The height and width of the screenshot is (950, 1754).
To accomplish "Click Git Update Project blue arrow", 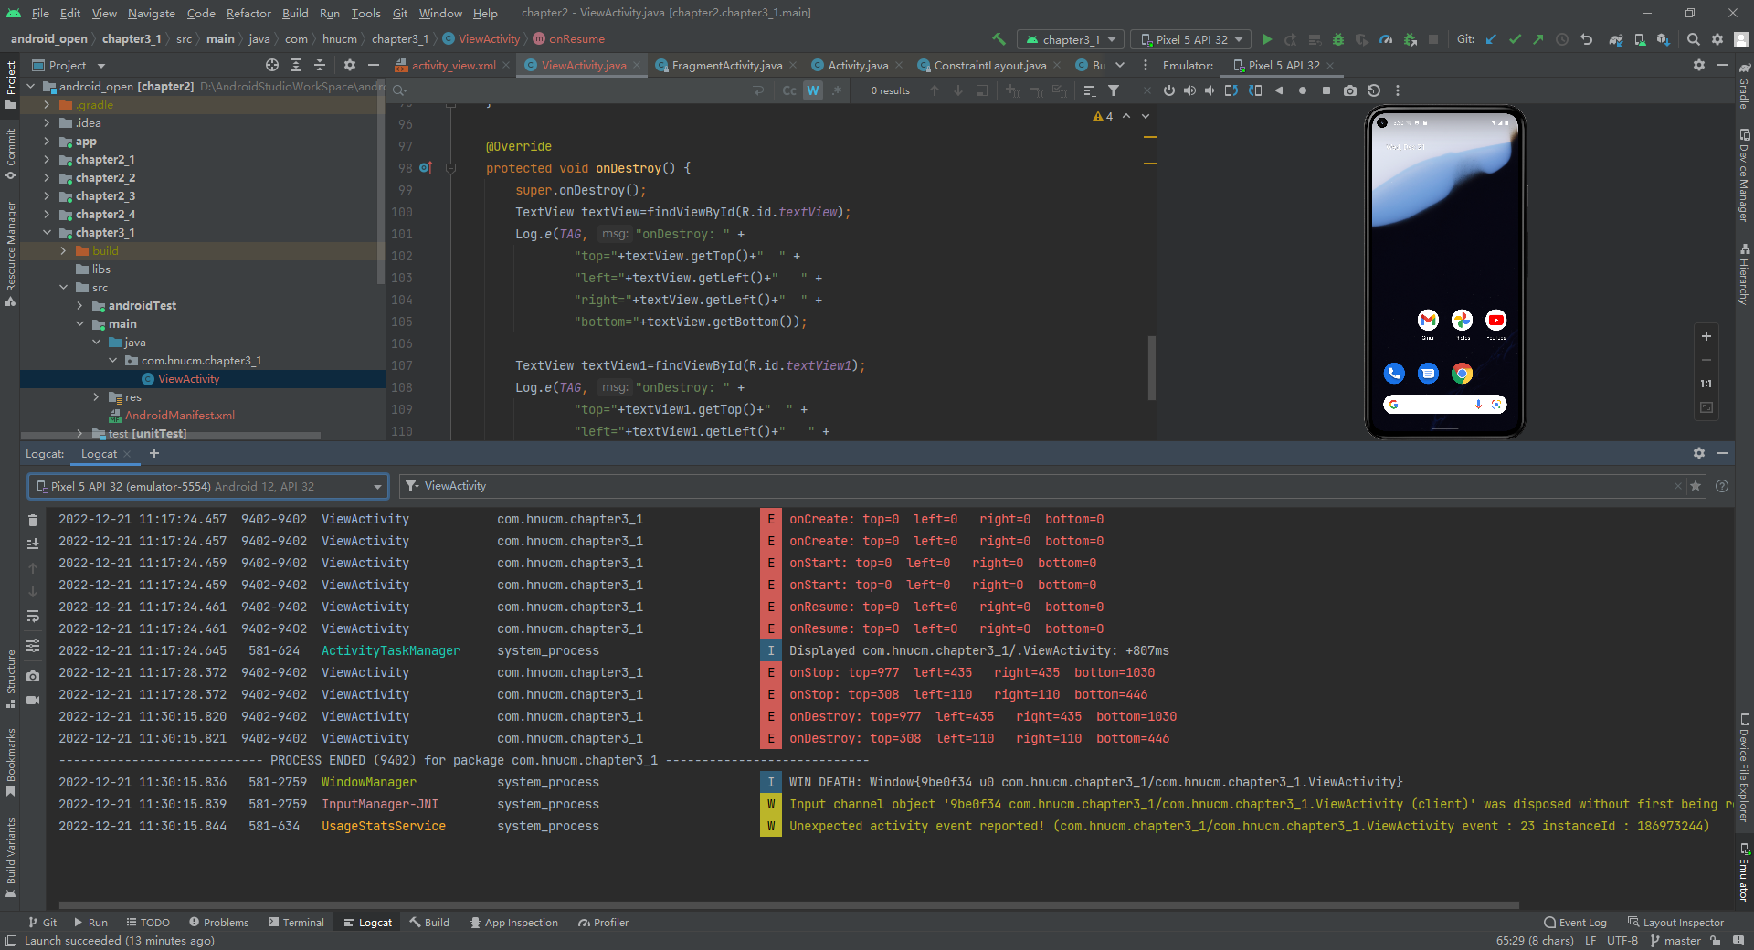I will point(1491,39).
